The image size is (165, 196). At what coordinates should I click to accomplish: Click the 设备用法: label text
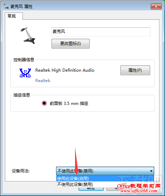point(21,171)
